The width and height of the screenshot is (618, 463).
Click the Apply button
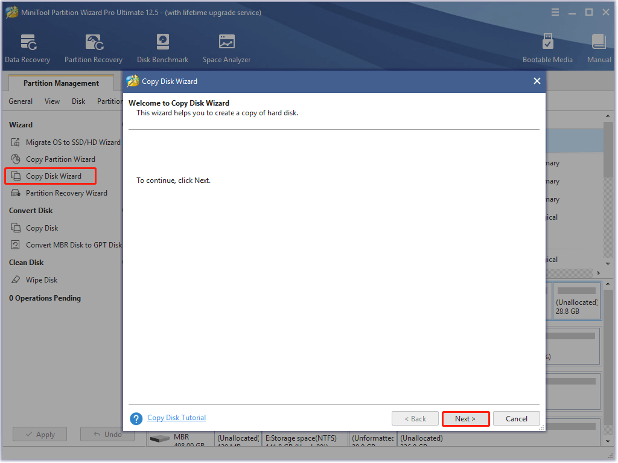pos(40,434)
